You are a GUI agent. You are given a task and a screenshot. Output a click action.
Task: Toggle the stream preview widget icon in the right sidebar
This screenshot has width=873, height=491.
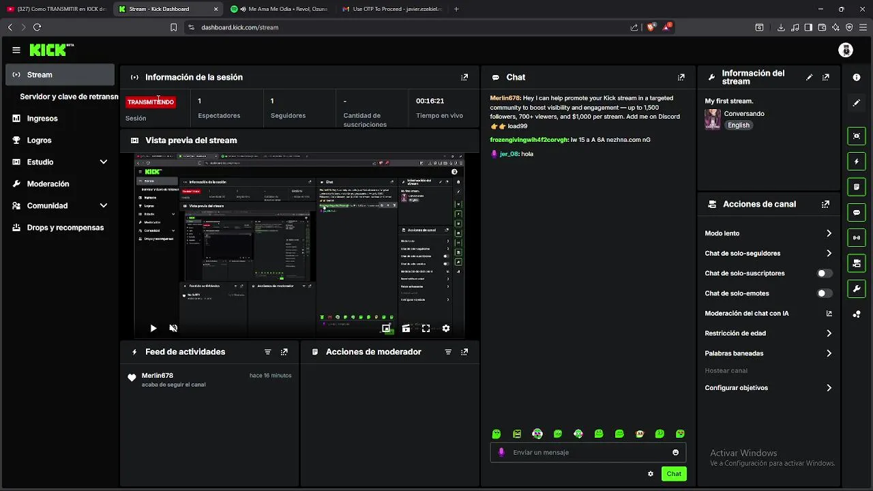click(857, 136)
